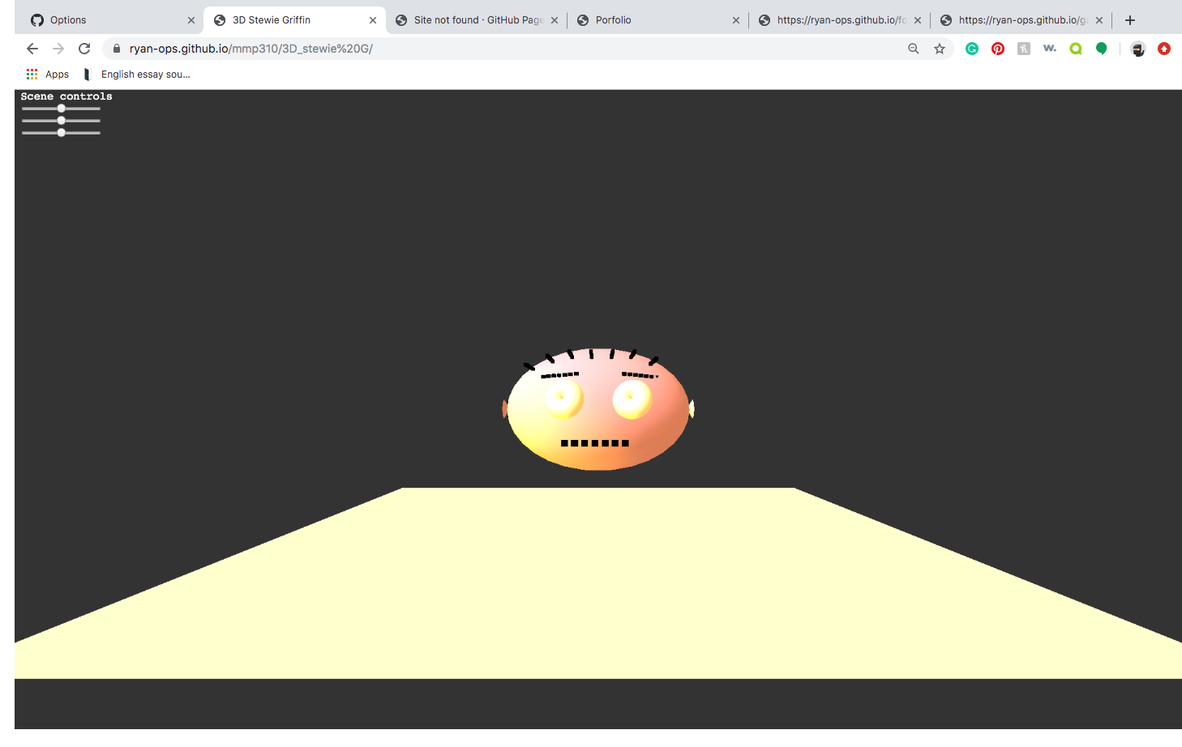Click the 'Scene controls' label
Screen dimensions: 1182x747
66,96
